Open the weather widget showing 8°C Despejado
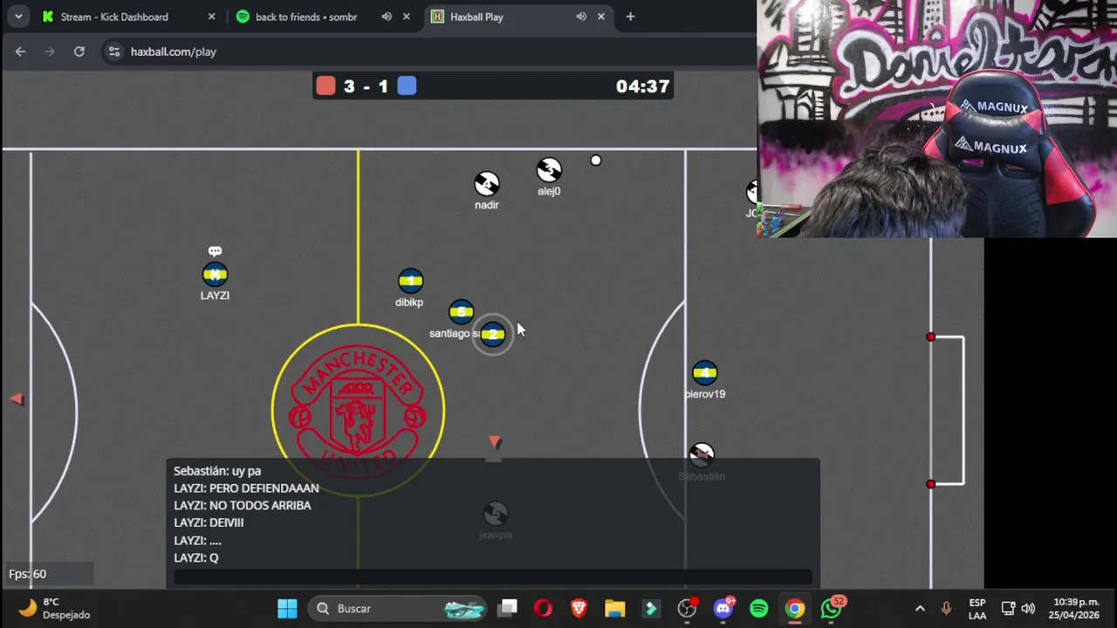 pyautogui.click(x=55, y=608)
